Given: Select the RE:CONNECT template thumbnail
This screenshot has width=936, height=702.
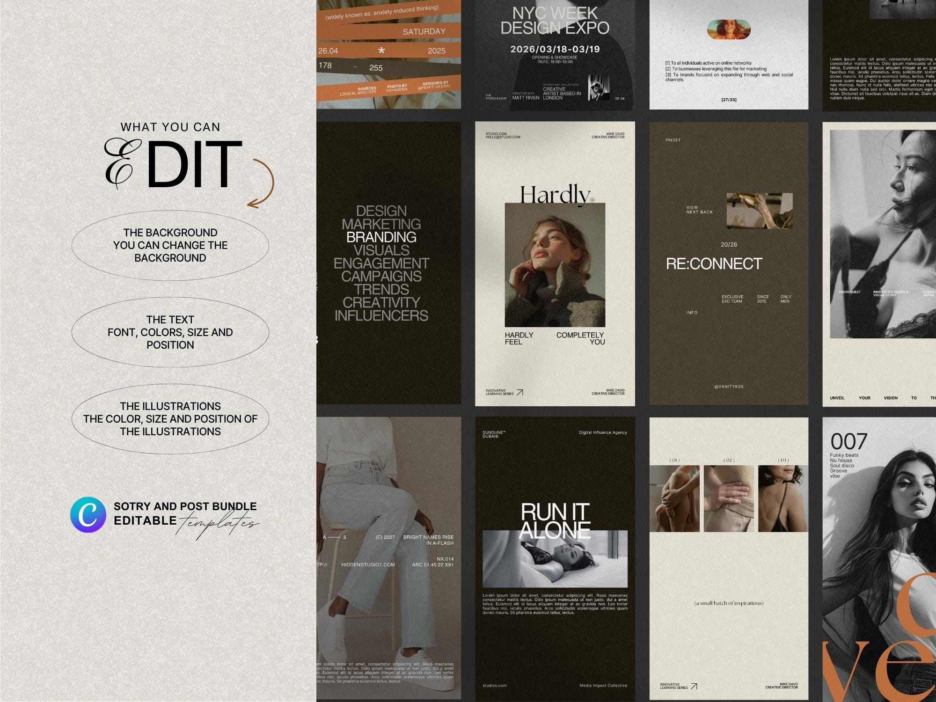Looking at the screenshot, I should click(x=729, y=264).
